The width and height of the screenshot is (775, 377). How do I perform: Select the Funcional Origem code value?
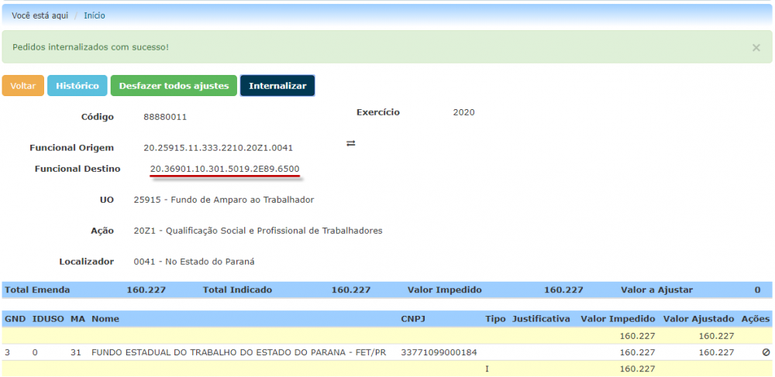coord(218,148)
